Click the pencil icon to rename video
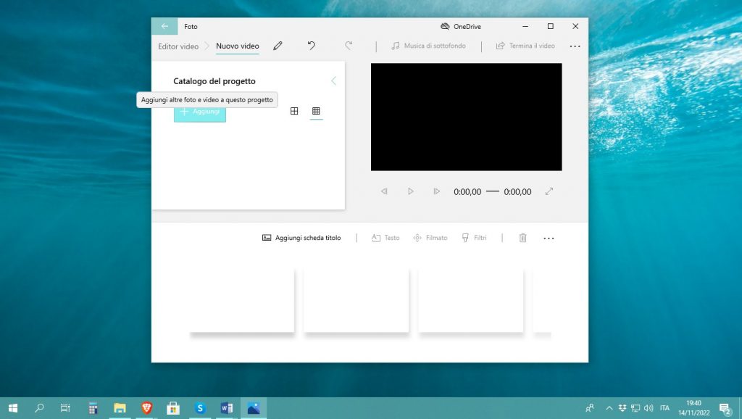 pos(278,46)
